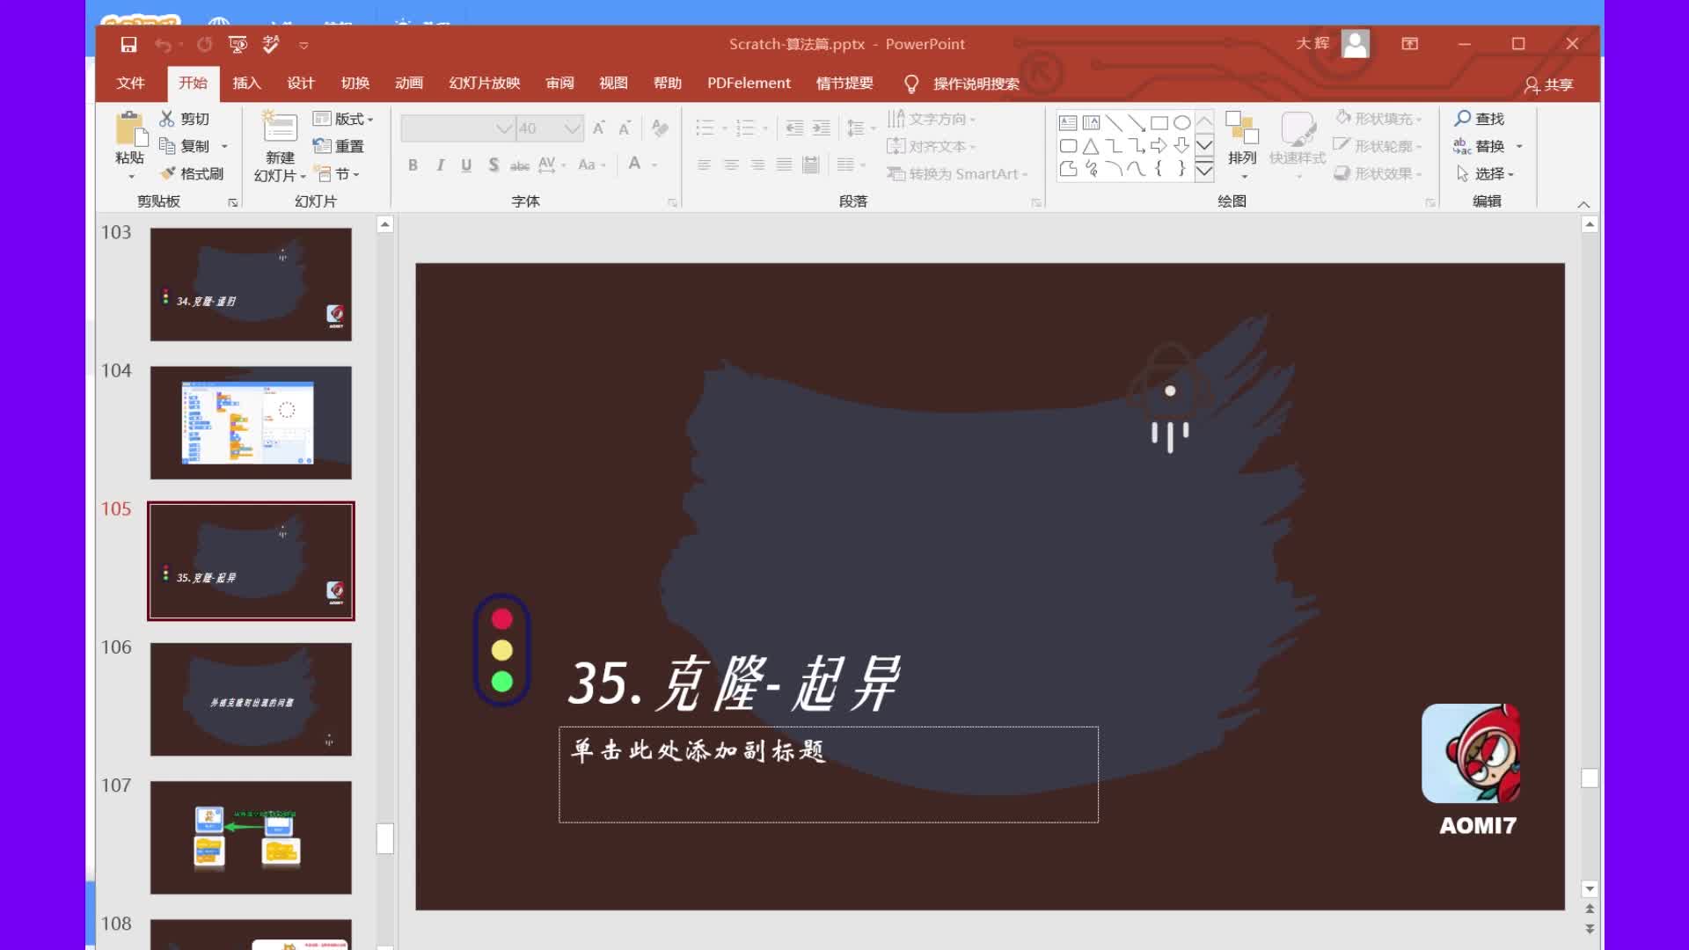
Task: Open ribbon display options icon
Action: 1409,44
